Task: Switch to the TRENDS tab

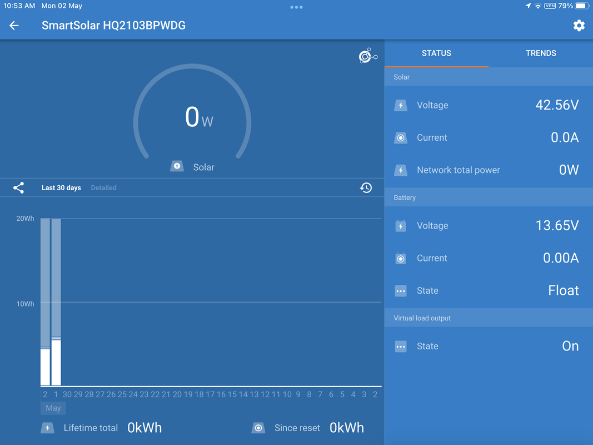Action: [x=541, y=53]
